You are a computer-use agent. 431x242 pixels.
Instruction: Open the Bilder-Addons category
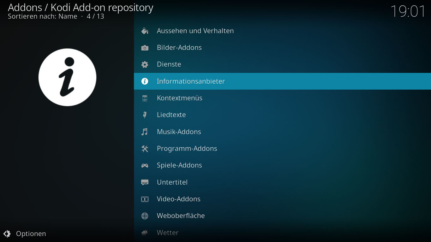(282, 48)
